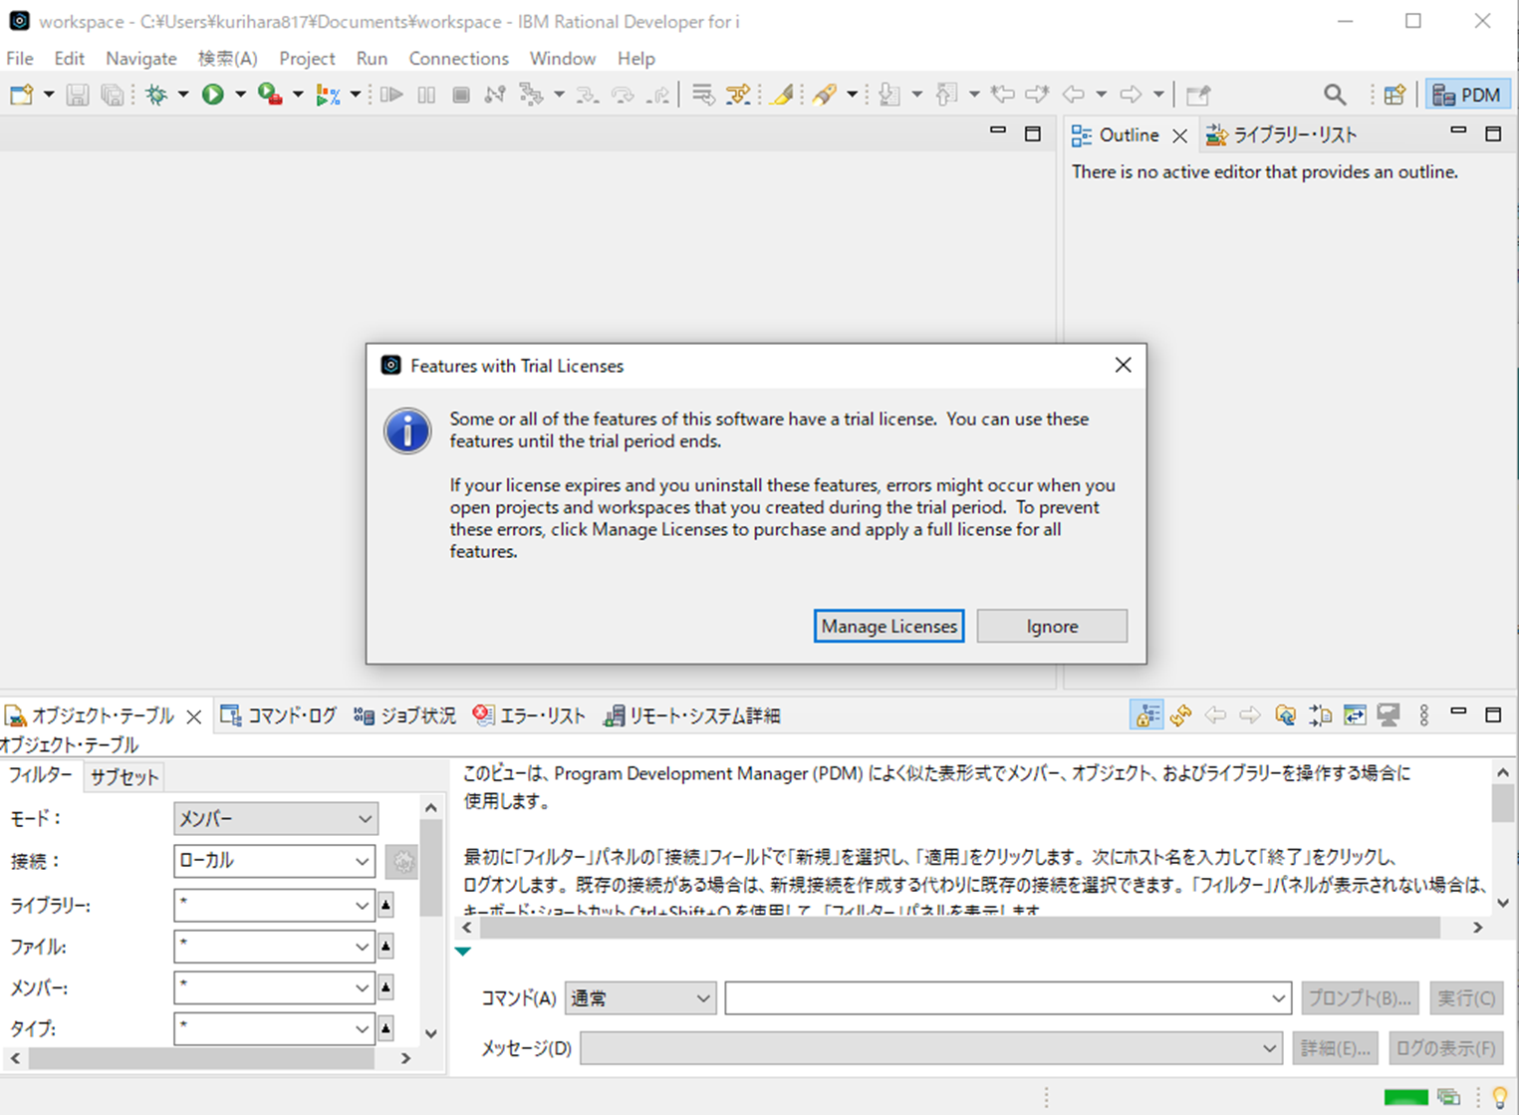Click the refresh icon in Object Table toolbar
The height and width of the screenshot is (1115, 1519).
point(1181,715)
